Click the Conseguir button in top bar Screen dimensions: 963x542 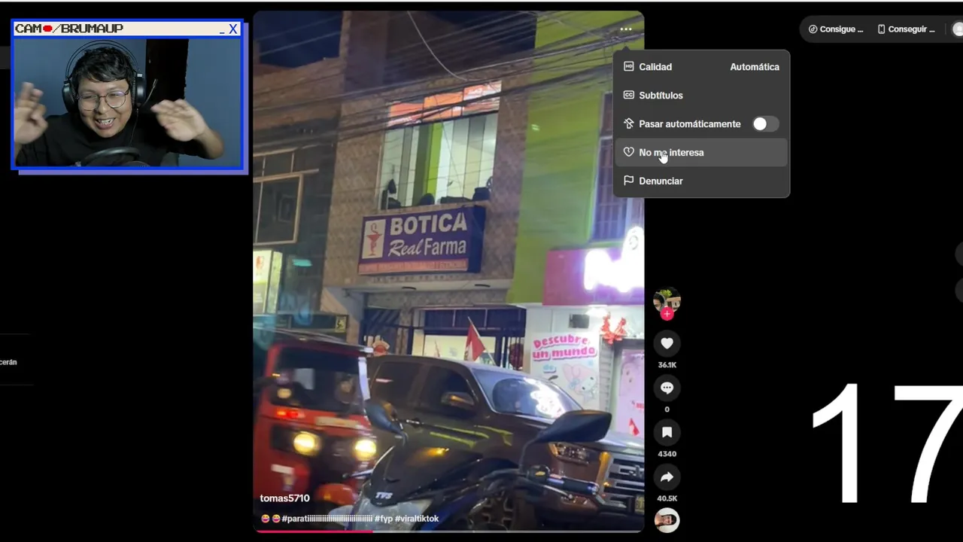[906, 29]
